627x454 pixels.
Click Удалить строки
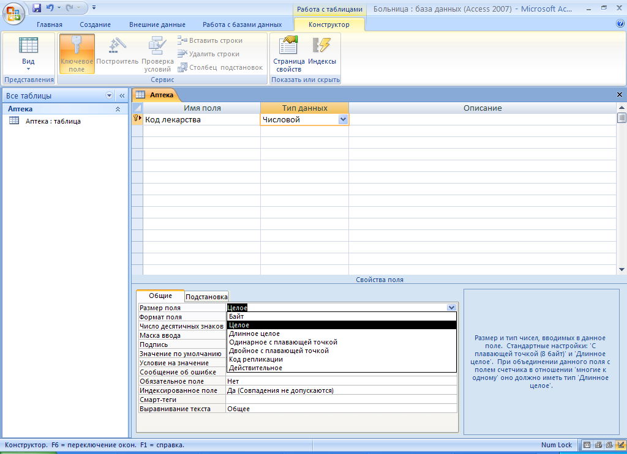click(208, 54)
